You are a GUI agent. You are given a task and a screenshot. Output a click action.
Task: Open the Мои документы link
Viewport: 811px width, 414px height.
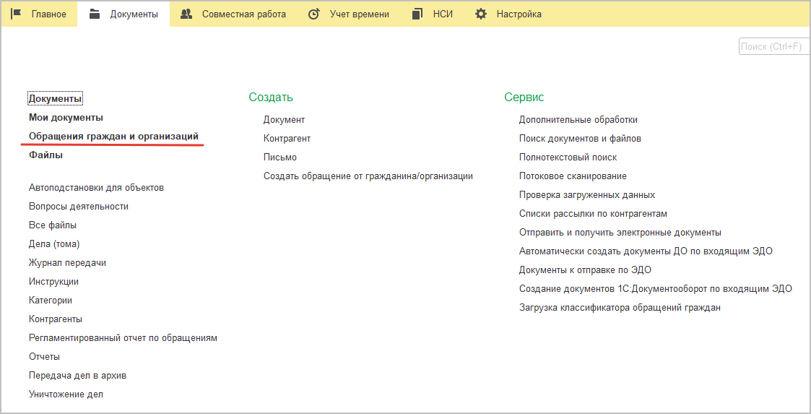(66, 117)
